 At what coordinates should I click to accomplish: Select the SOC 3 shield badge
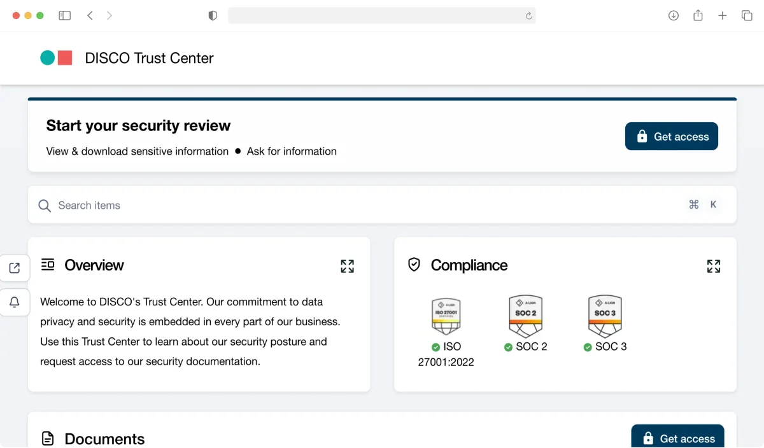pos(604,315)
